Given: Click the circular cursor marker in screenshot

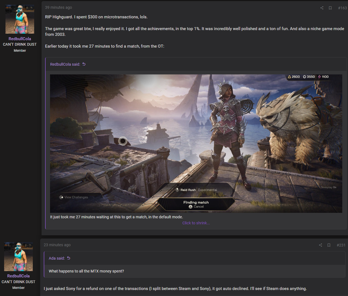Looking at the screenshot, I should [x=123, y=141].
